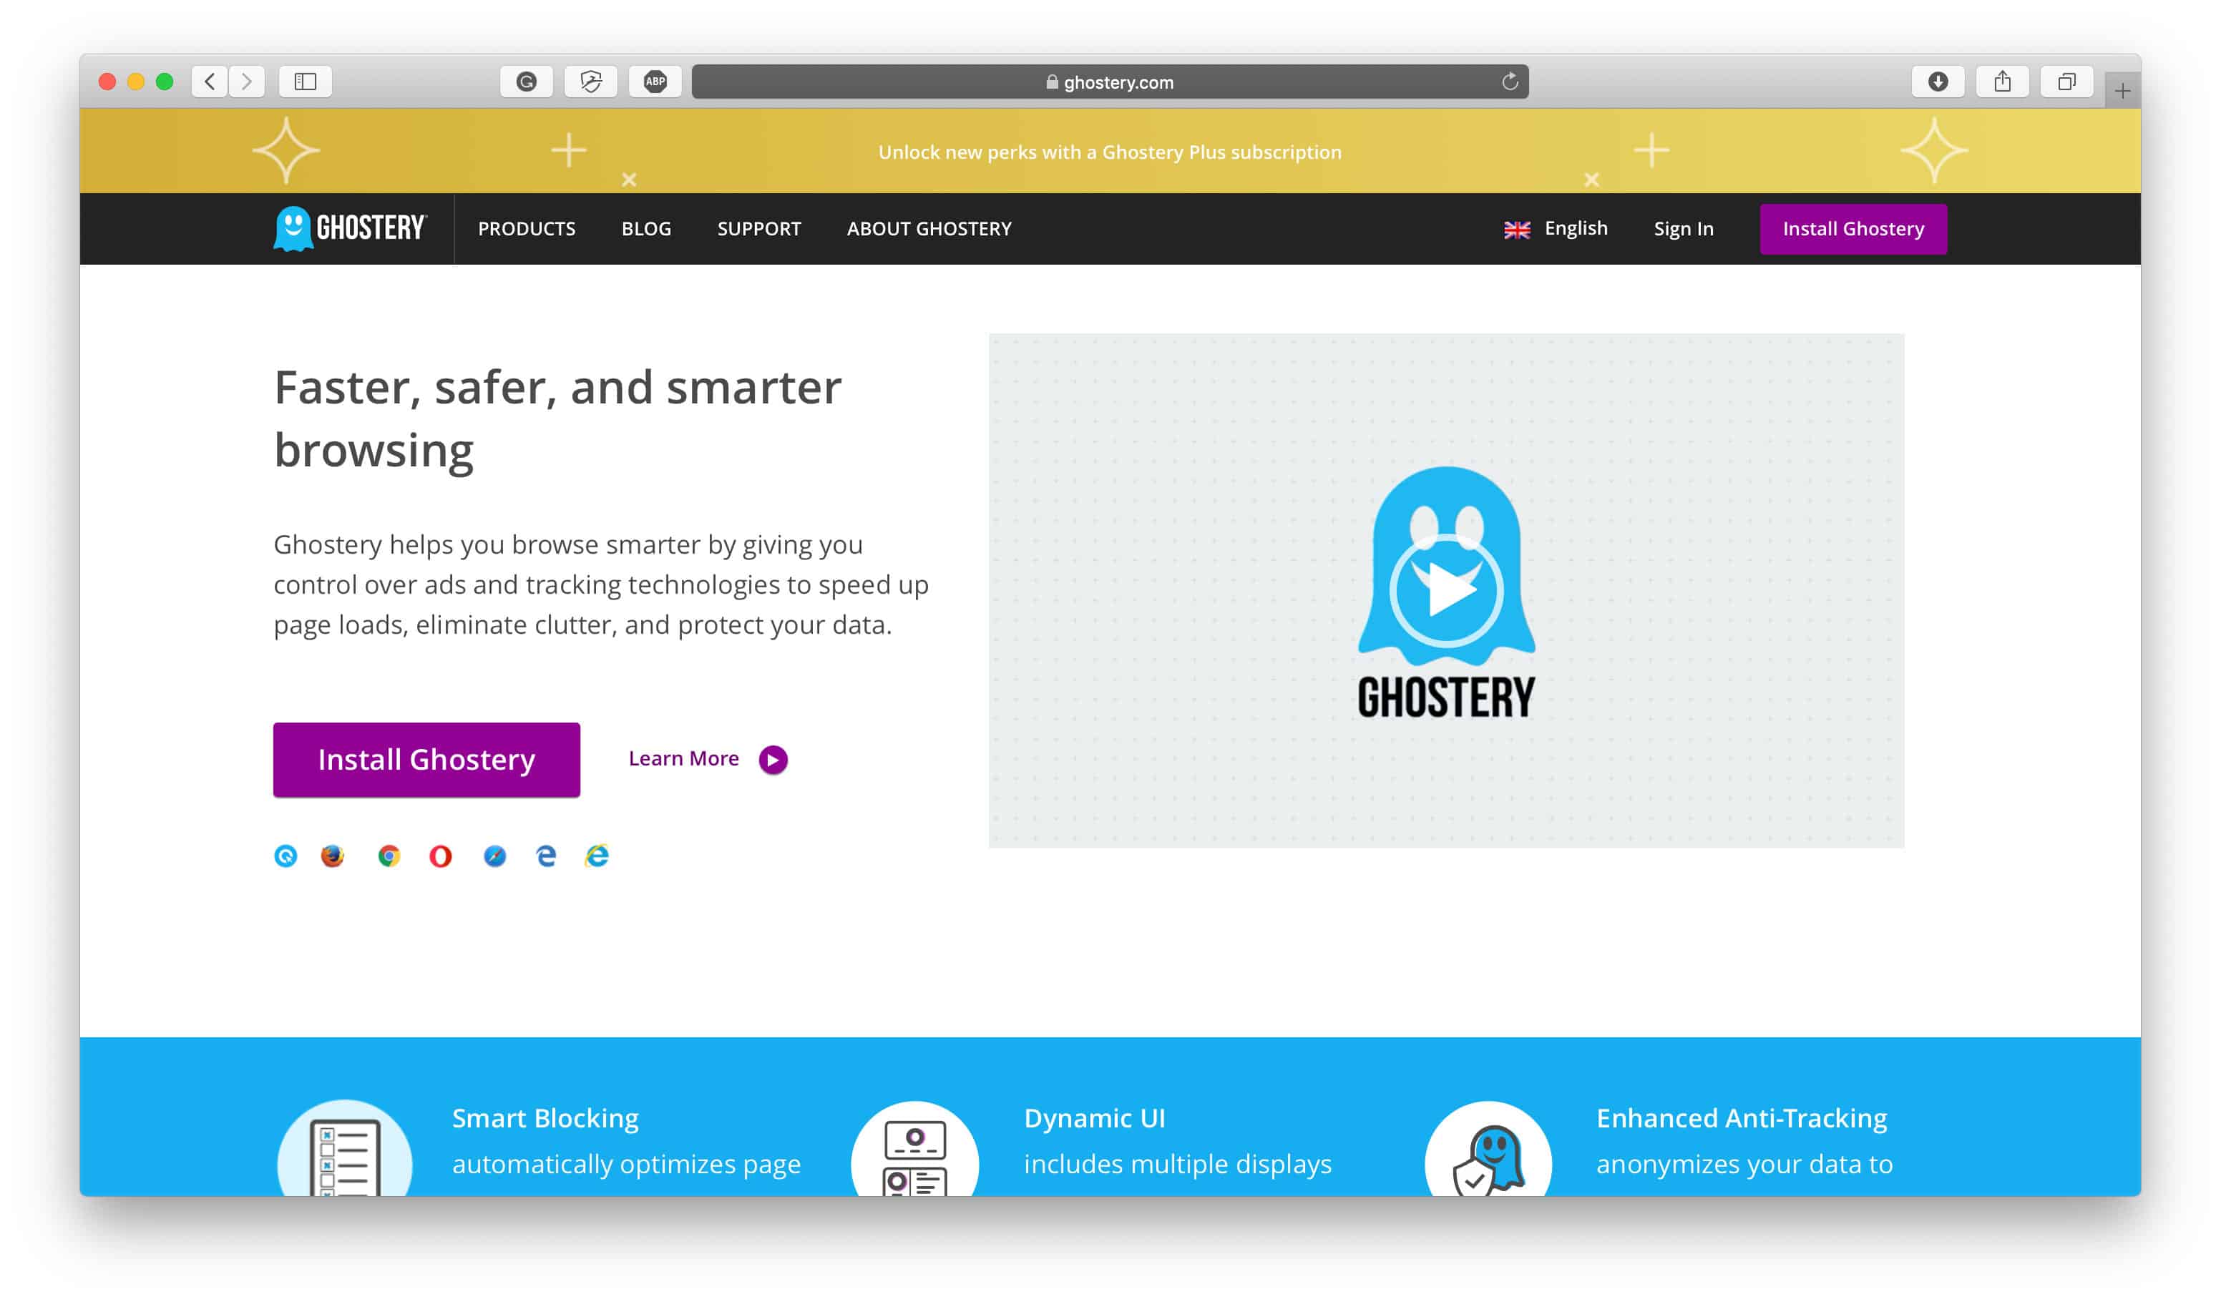Click the Ghostery shield icon in toolbar

(592, 81)
